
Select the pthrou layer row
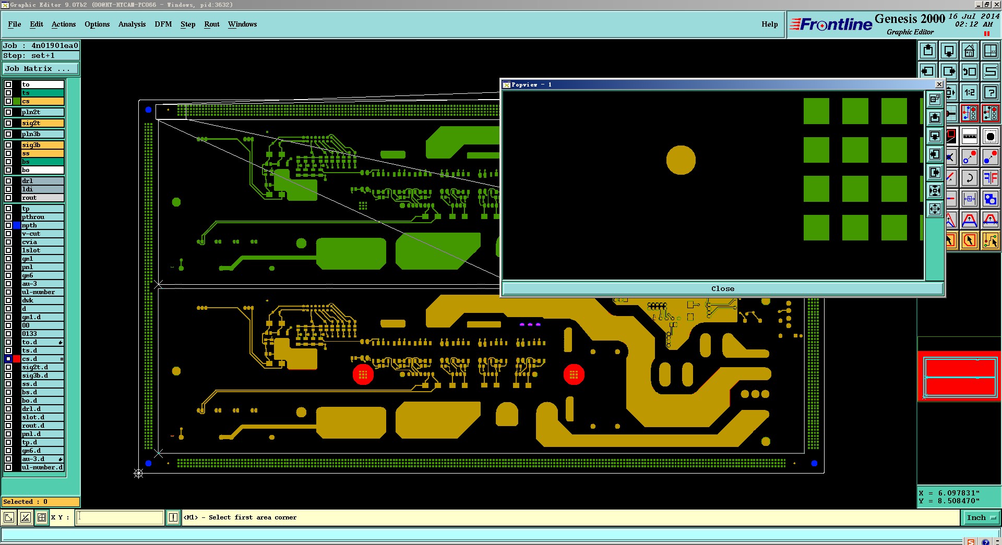pos(42,217)
